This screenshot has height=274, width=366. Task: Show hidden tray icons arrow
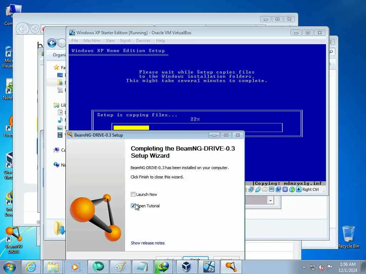point(304,267)
